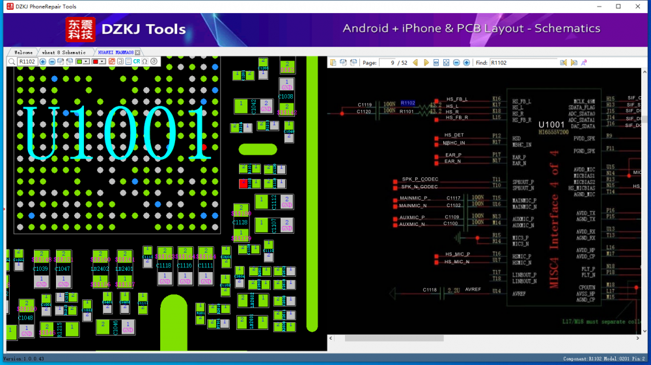Click the yellow document icon in schematic toolbar
This screenshot has width=651, height=365.
tap(333, 62)
